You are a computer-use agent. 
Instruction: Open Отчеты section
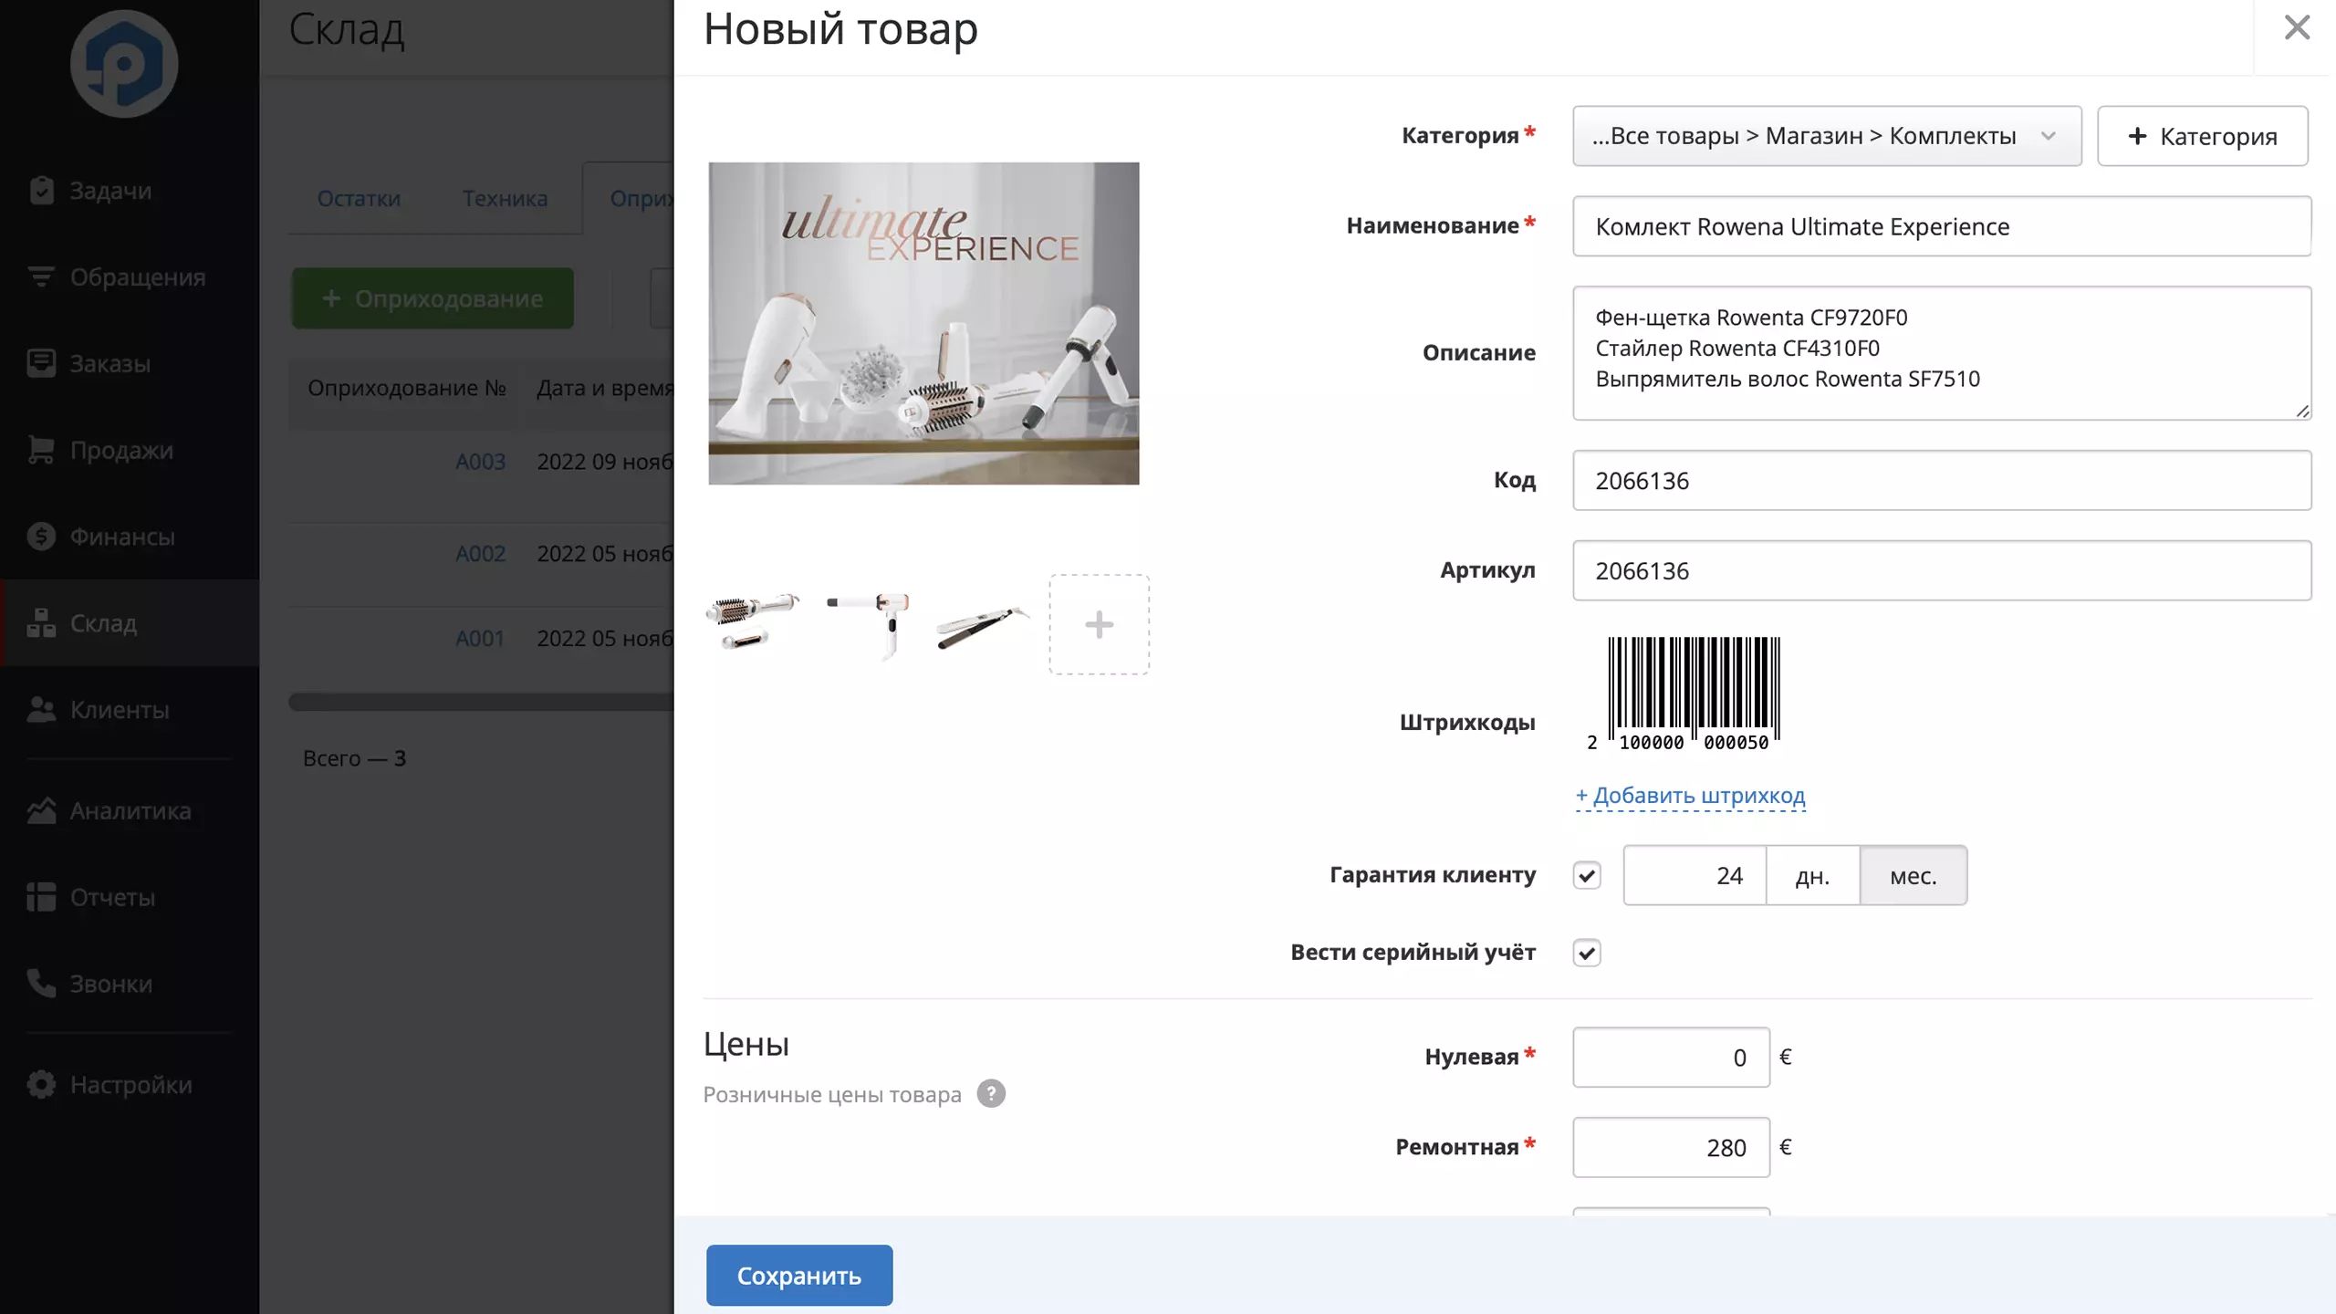130,897
